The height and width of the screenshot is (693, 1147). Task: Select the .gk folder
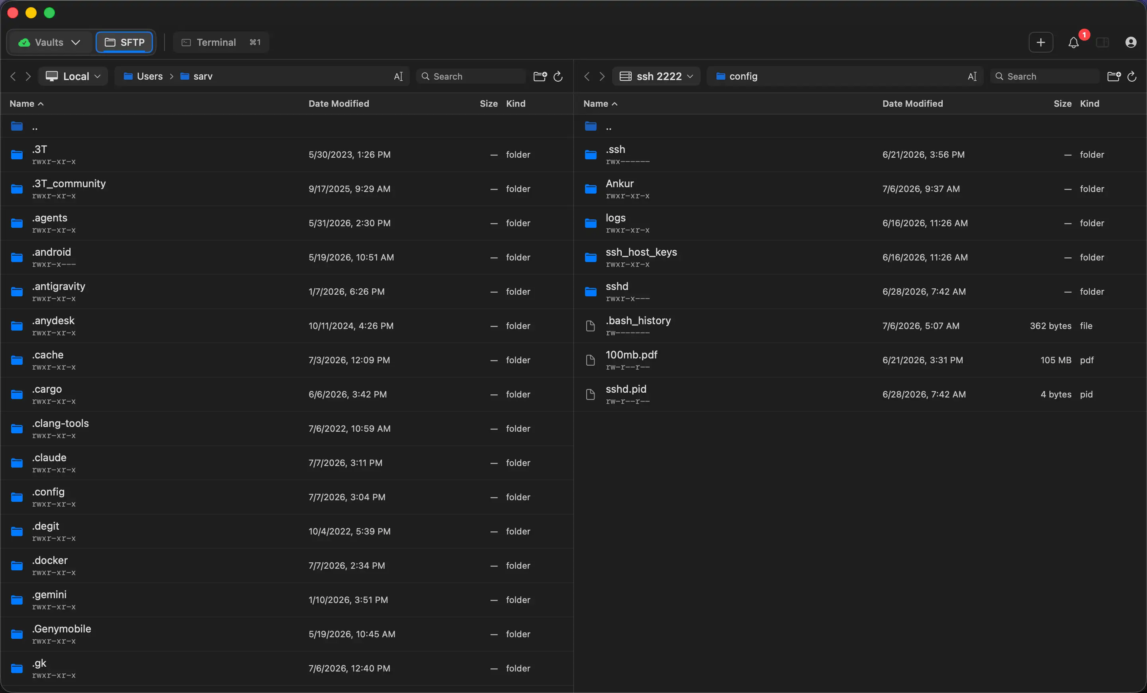point(287,668)
